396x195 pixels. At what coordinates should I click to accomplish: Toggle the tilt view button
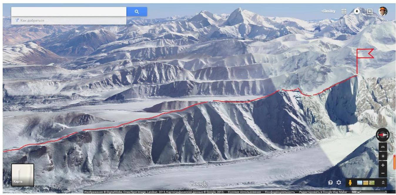[382, 147]
